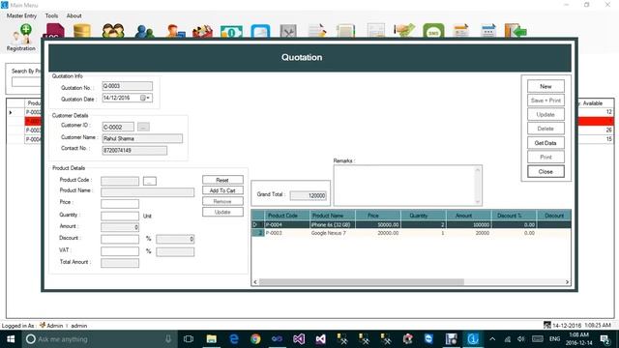Image resolution: width=619 pixels, height=348 pixels.
Task: Open the document-with-pen toolbar icon
Action: pos(317,31)
